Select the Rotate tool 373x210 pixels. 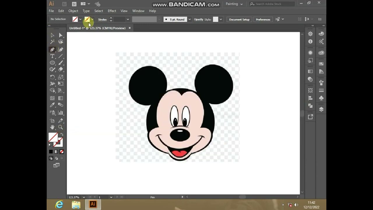(52, 77)
